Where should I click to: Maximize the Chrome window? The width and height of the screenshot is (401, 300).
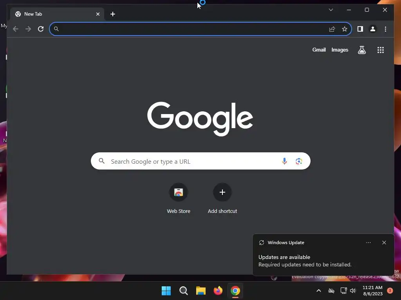coord(367,10)
